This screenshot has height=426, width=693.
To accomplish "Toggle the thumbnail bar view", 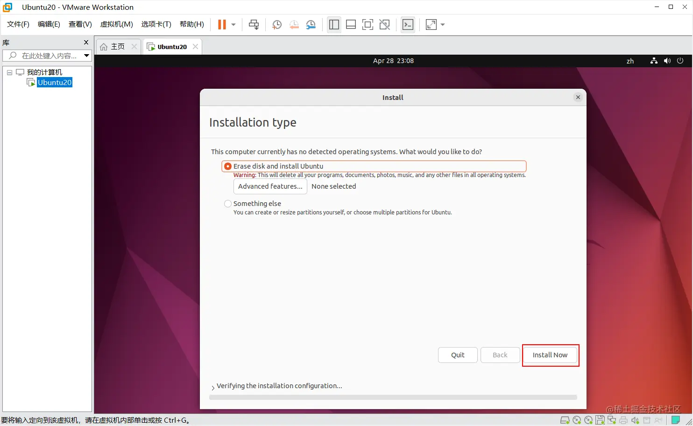I will pyautogui.click(x=351, y=25).
